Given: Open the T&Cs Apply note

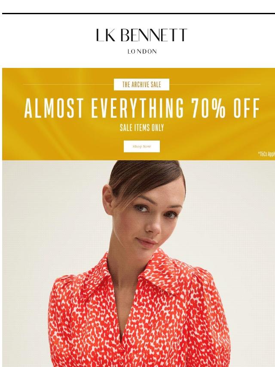Looking at the screenshot, I should [x=266, y=154].
